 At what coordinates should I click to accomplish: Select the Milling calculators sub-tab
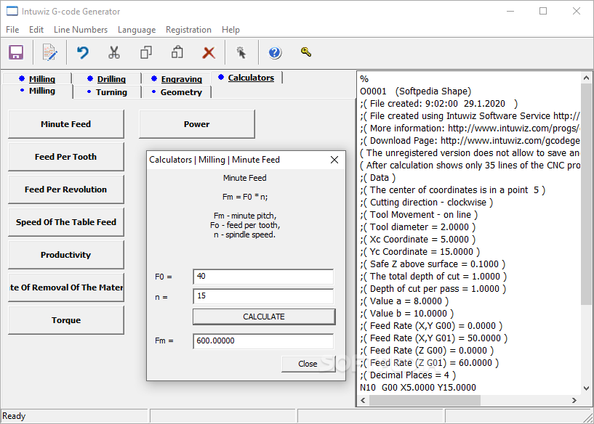tap(37, 91)
